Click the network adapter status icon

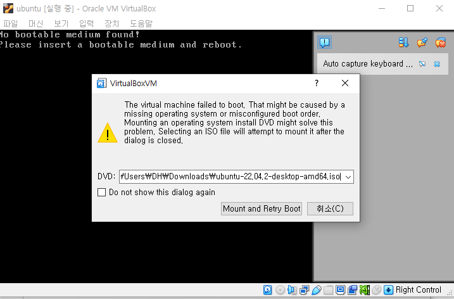point(304,289)
